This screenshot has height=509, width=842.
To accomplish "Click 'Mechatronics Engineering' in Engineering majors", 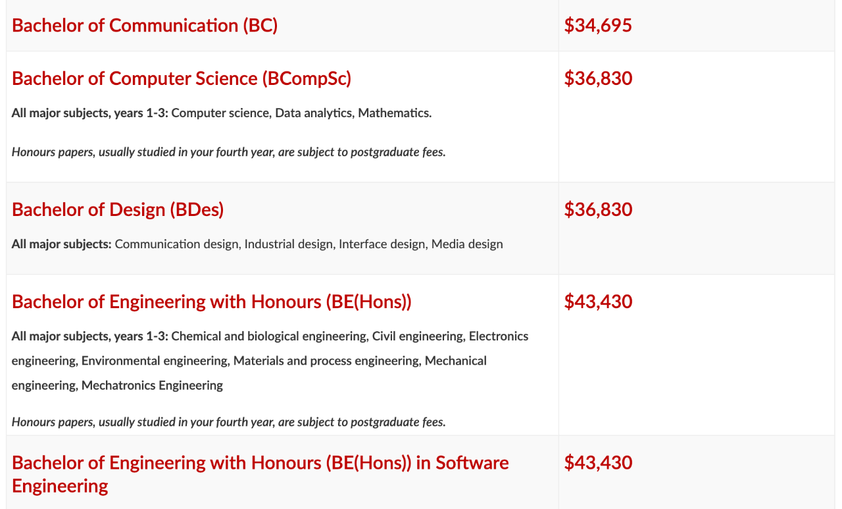I will click(x=152, y=385).
